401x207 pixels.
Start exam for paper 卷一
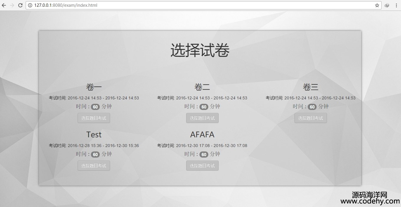[x=94, y=118]
